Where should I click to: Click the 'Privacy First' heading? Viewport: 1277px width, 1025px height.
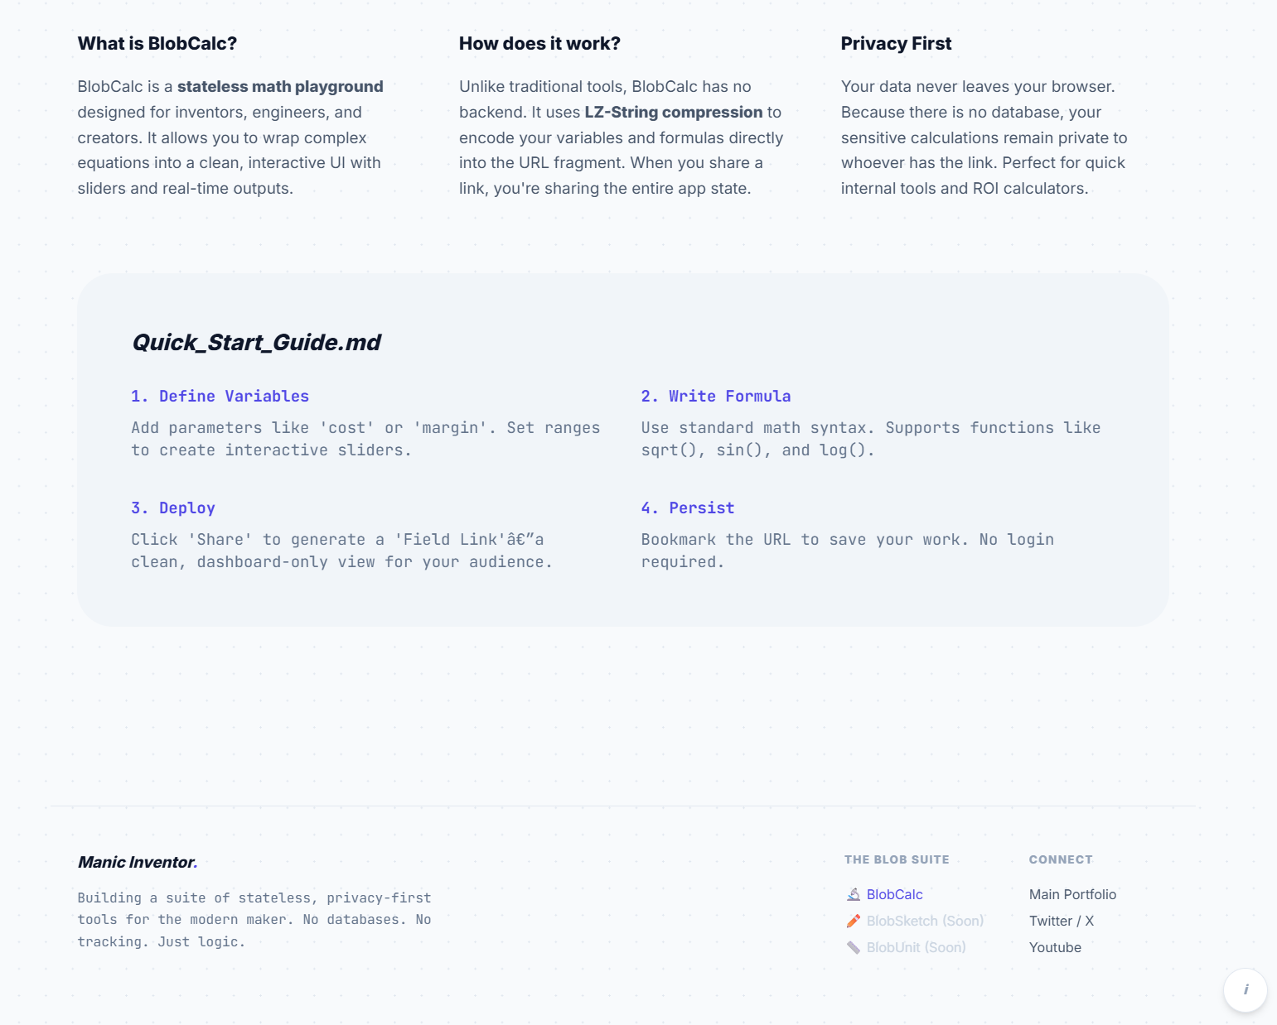(x=896, y=43)
